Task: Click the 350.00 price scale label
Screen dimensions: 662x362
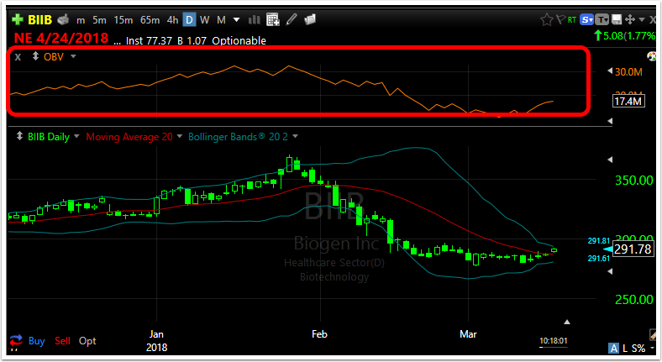Action: pos(634,181)
